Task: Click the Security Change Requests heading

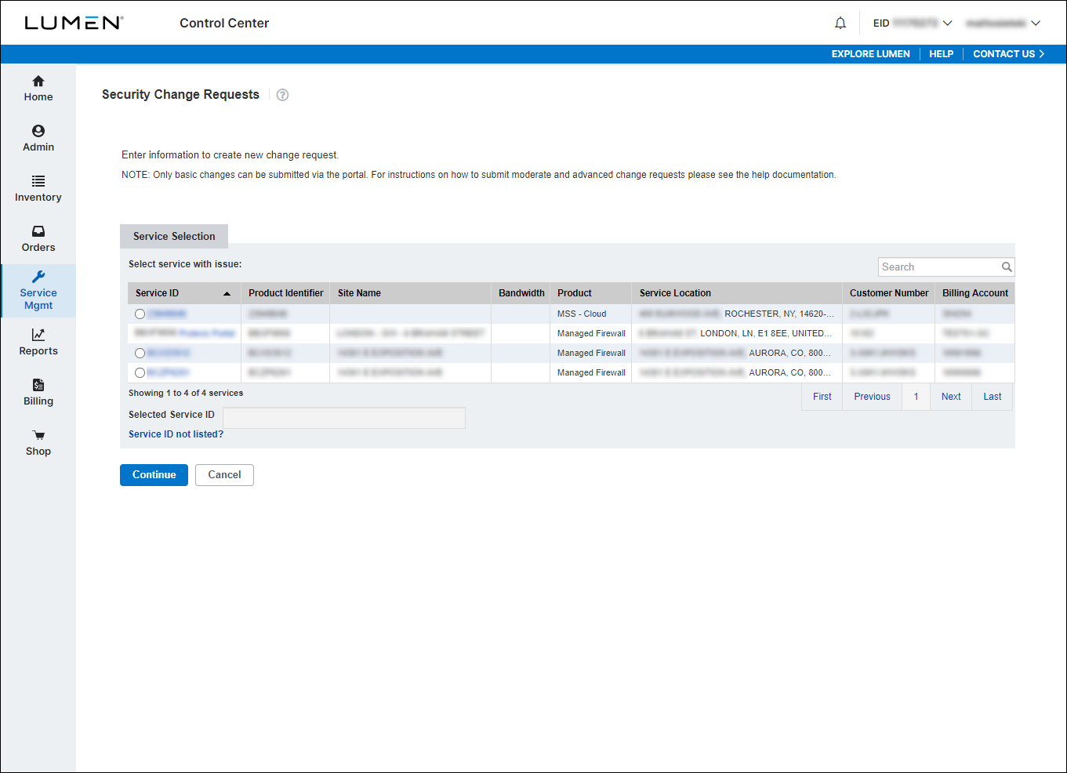Action: (180, 94)
